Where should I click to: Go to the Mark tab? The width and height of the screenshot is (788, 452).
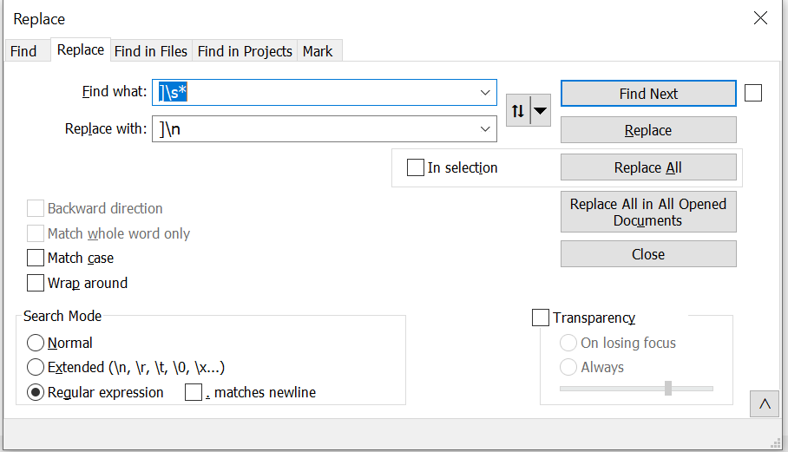tap(318, 51)
